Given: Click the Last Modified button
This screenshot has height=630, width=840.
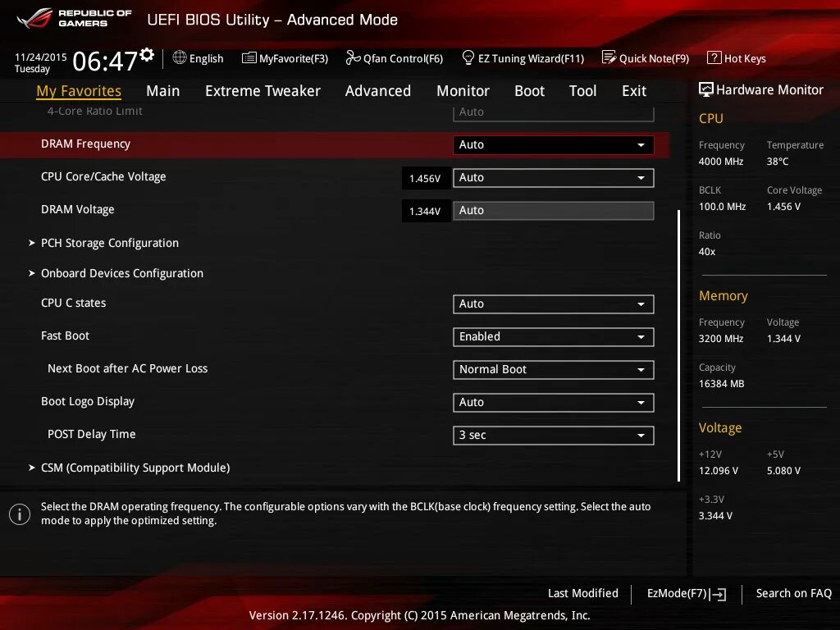Looking at the screenshot, I should point(583,594).
